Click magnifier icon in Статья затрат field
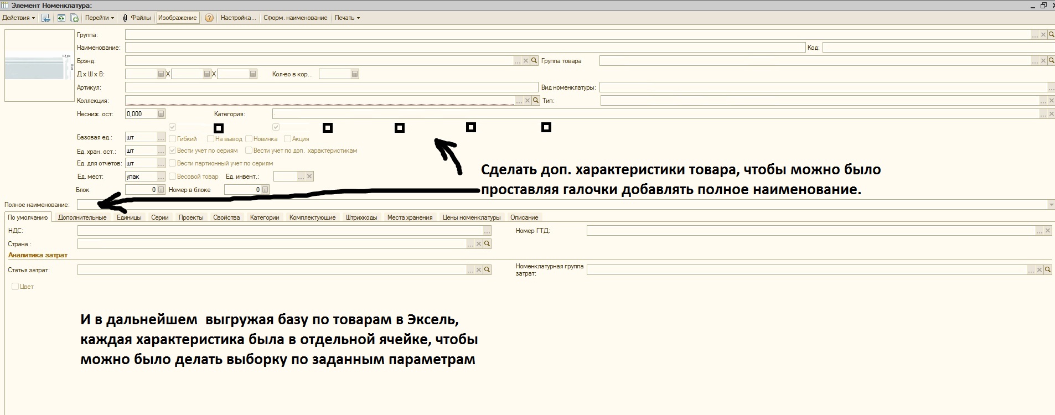The height and width of the screenshot is (415, 1055). [x=487, y=270]
